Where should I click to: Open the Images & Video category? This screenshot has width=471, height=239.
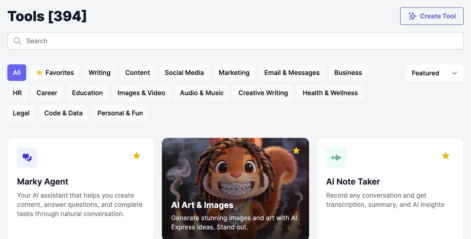tap(141, 93)
